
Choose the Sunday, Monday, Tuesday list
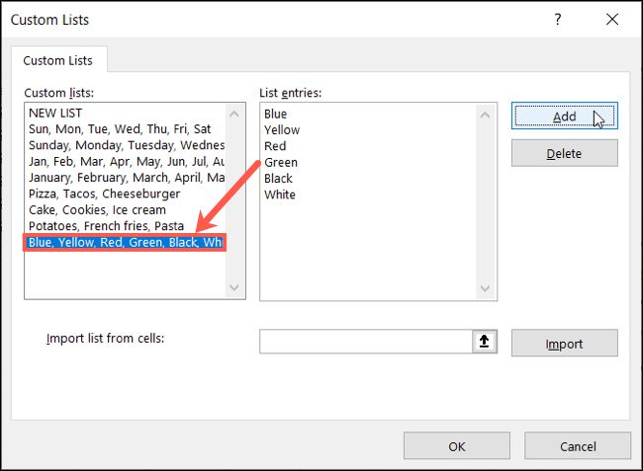(x=124, y=145)
